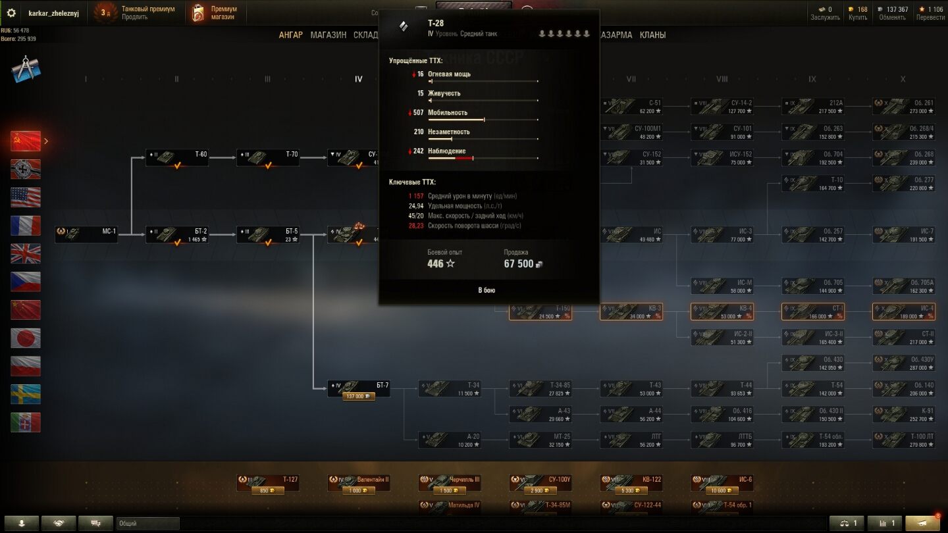Open the КЛАНЫ tab
Image resolution: width=948 pixels, height=533 pixels.
(x=652, y=35)
